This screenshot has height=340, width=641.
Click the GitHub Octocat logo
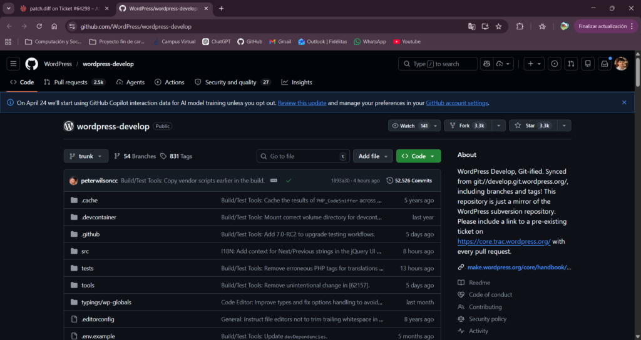click(31, 64)
